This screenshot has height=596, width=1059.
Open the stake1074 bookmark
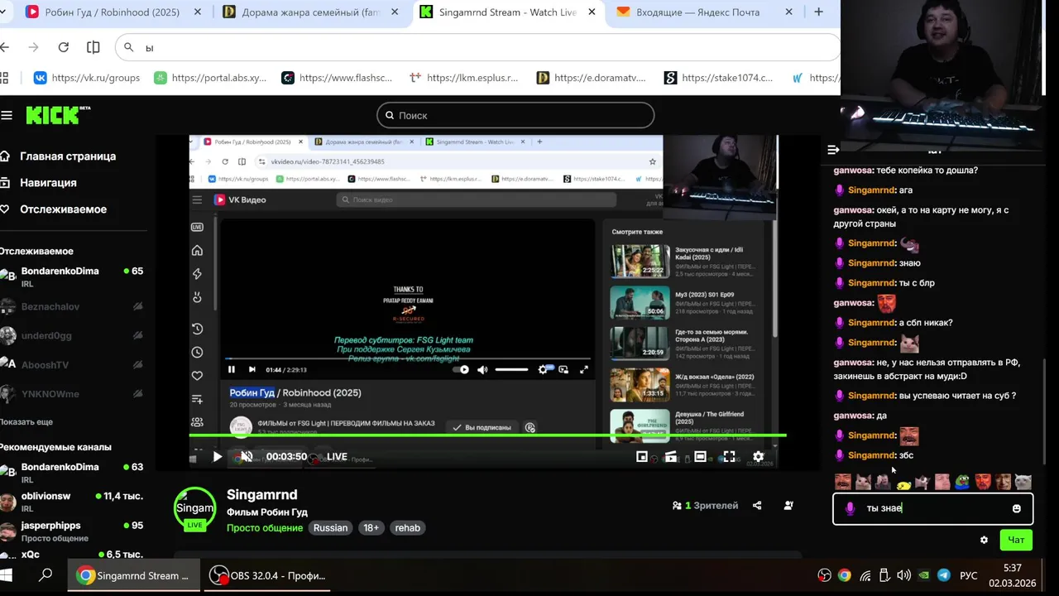tap(718, 78)
